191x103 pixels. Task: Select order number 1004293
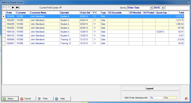point(10,20)
